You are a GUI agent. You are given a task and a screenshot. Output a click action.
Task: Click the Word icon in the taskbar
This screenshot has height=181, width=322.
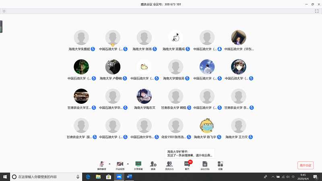click(130, 177)
